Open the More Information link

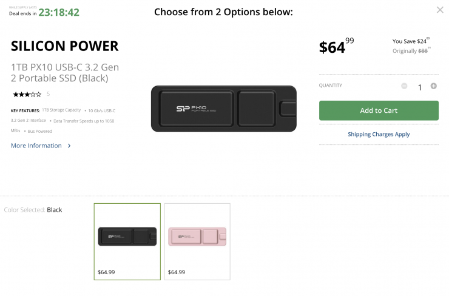click(x=36, y=146)
